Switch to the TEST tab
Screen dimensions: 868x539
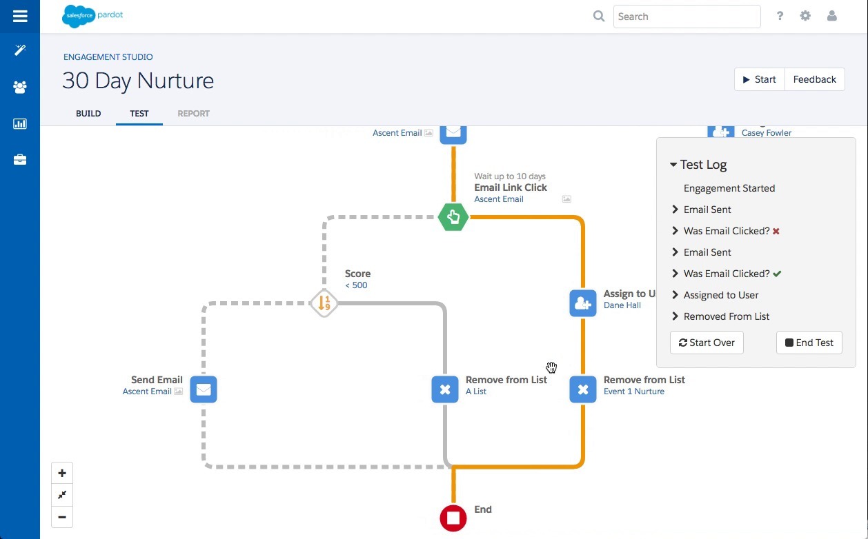(139, 114)
